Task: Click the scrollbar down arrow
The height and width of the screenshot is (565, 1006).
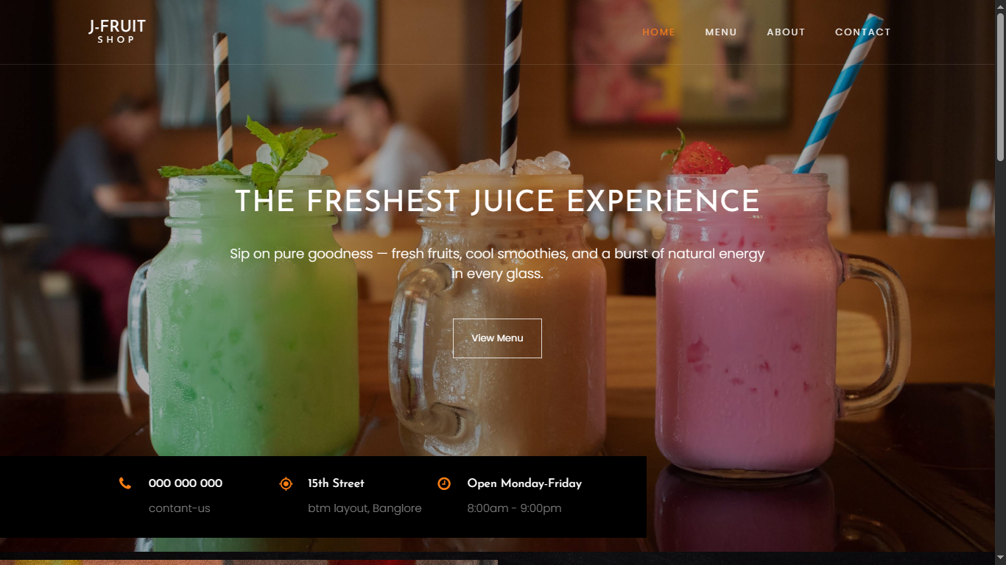Action: pyautogui.click(x=1000, y=559)
